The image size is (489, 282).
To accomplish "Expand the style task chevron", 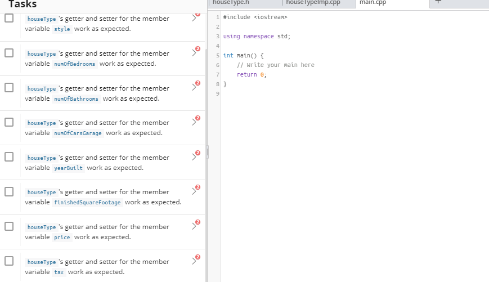I will [x=194, y=19].
